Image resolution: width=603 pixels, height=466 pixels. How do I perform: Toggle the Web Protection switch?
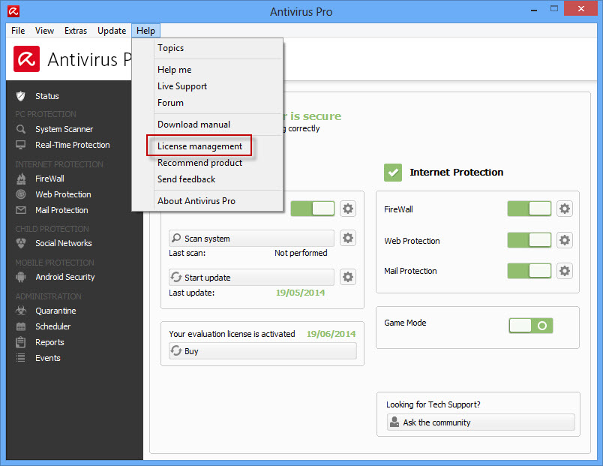tap(529, 240)
